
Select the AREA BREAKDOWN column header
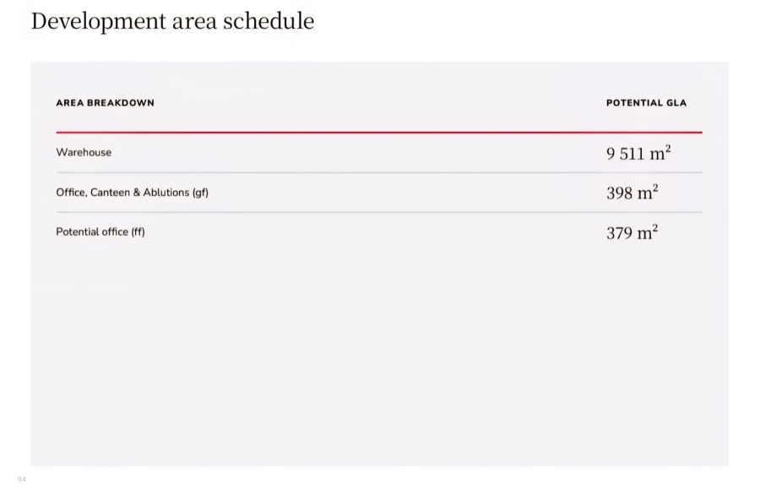106,103
